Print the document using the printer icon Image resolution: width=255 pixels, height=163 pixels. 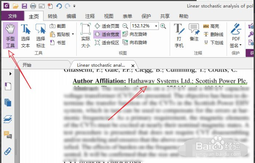(x=33, y=6)
